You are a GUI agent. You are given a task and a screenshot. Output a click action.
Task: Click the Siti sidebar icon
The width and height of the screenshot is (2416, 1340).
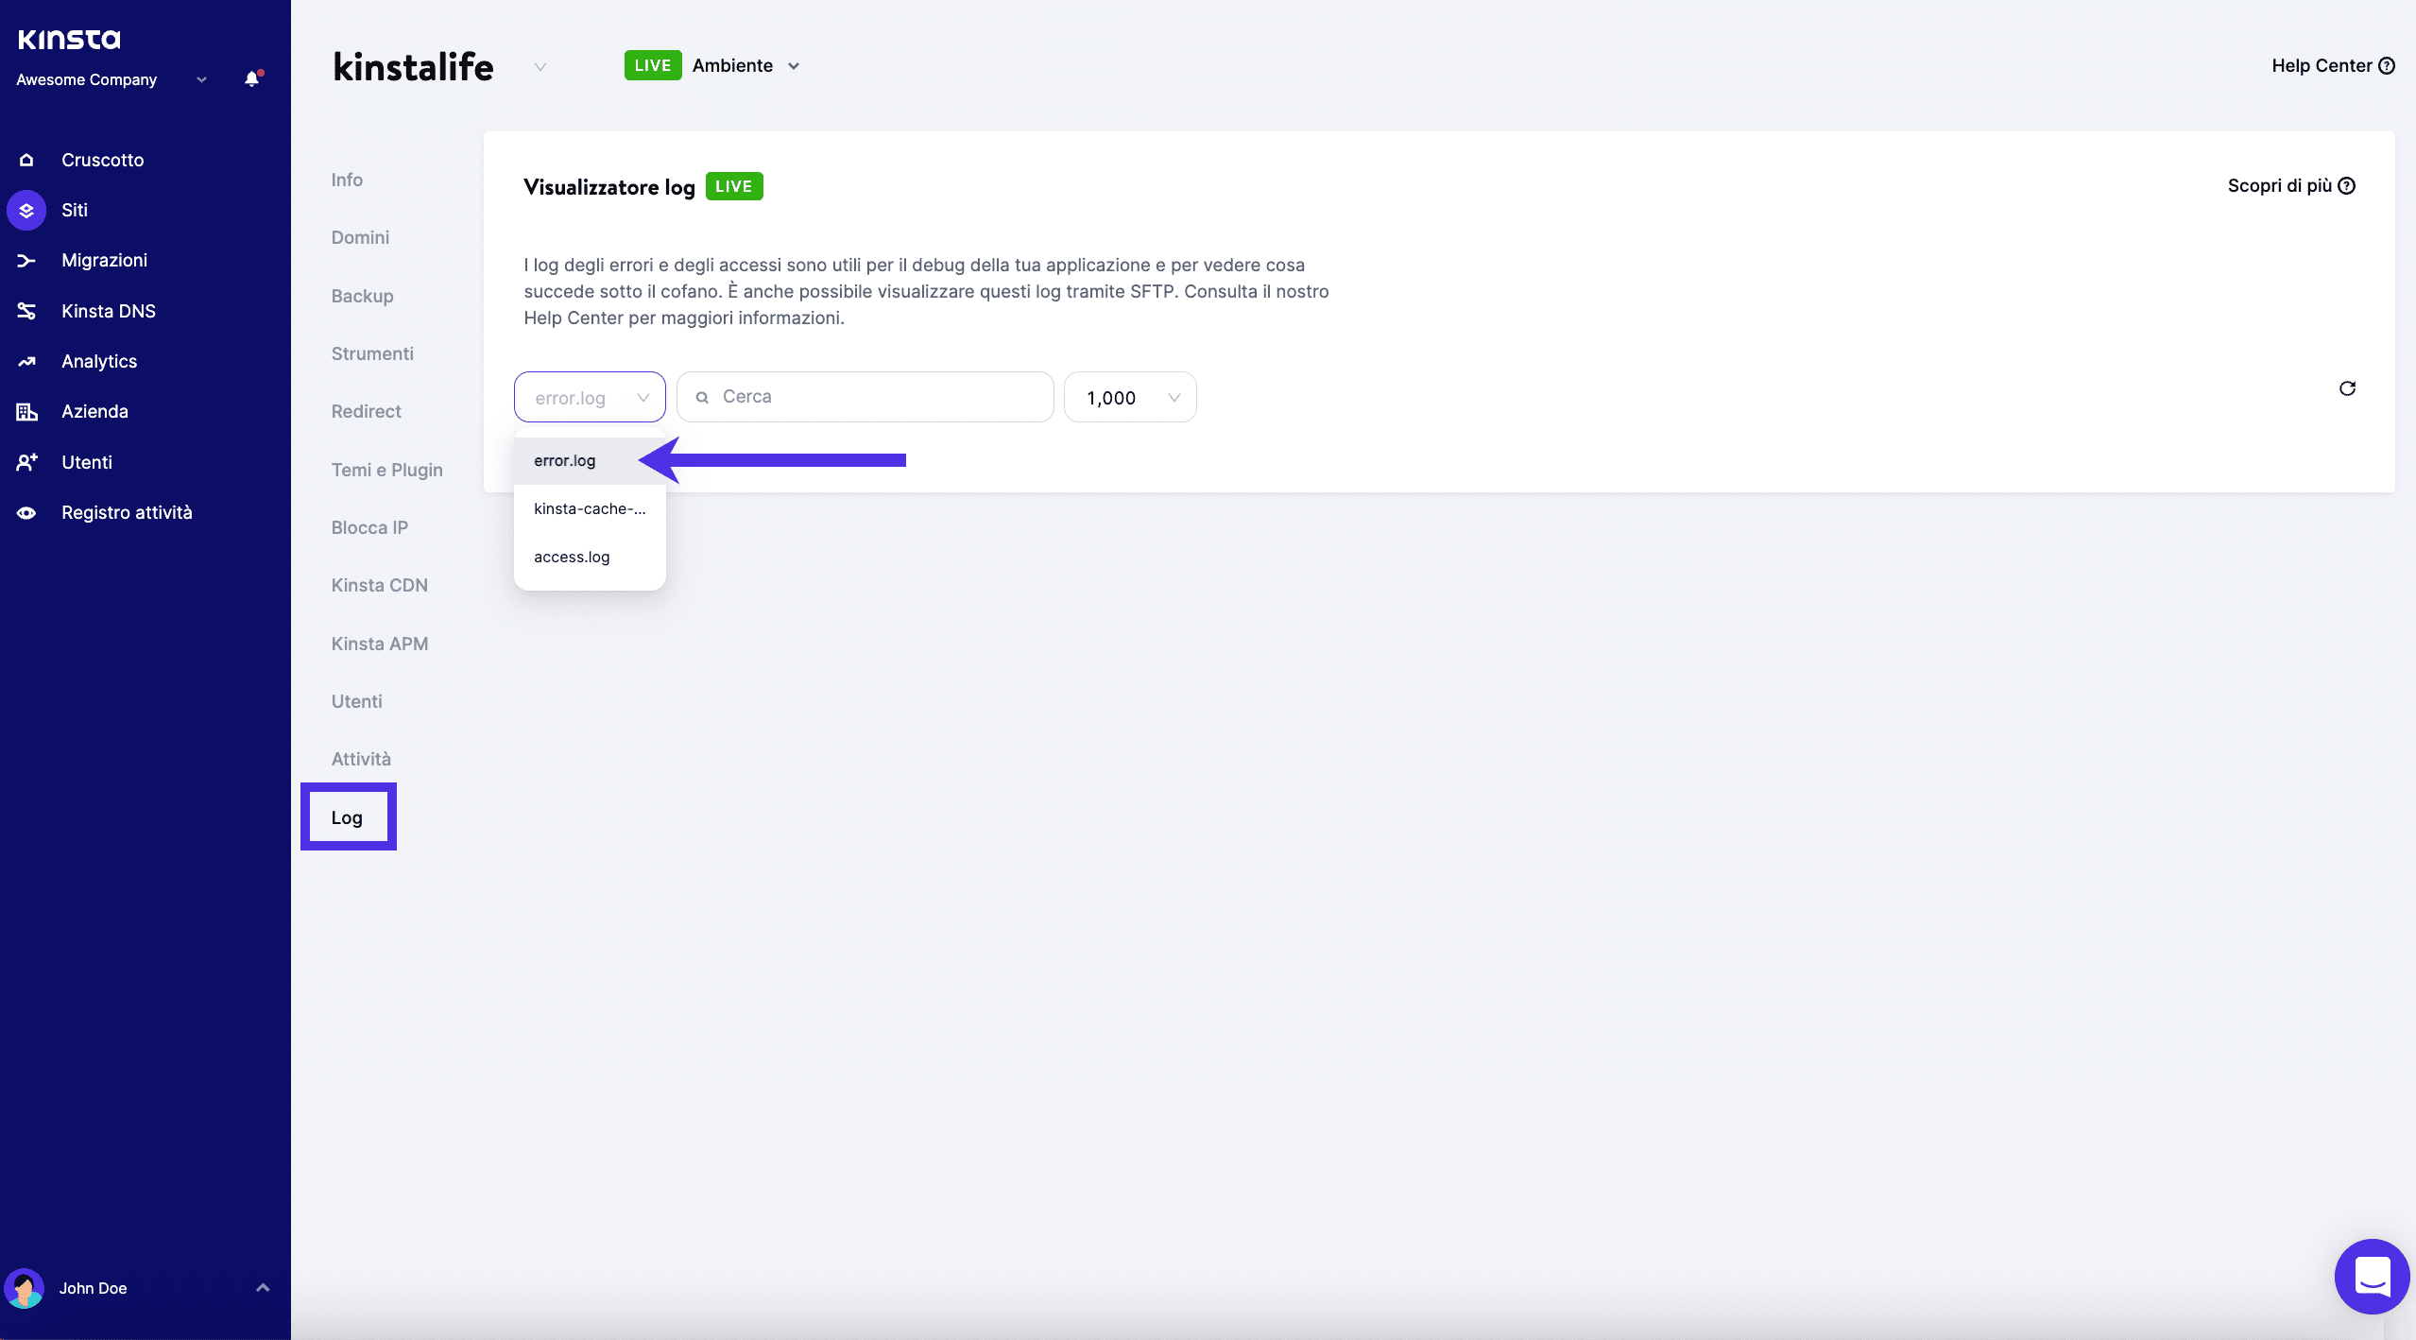pyautogui.click(x=26, y=210)
